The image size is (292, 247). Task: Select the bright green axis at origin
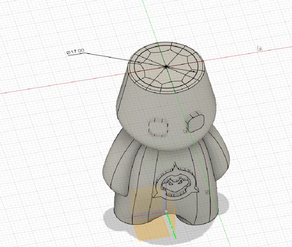(x=171, y=226)
